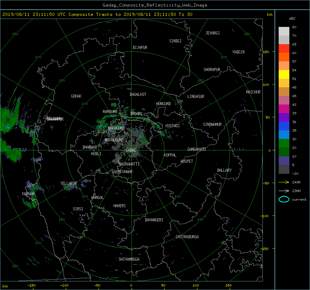The image size is (310, 290).
Task: Select the JEVARGI city label
Action: 213,33
